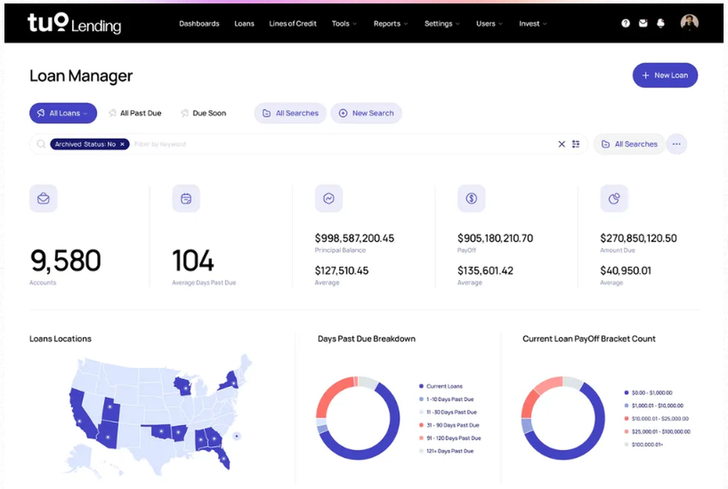Switch to Due Soon tab
Image resolution: width=728 pixels, height=489 pixels.
click(203, 114)
